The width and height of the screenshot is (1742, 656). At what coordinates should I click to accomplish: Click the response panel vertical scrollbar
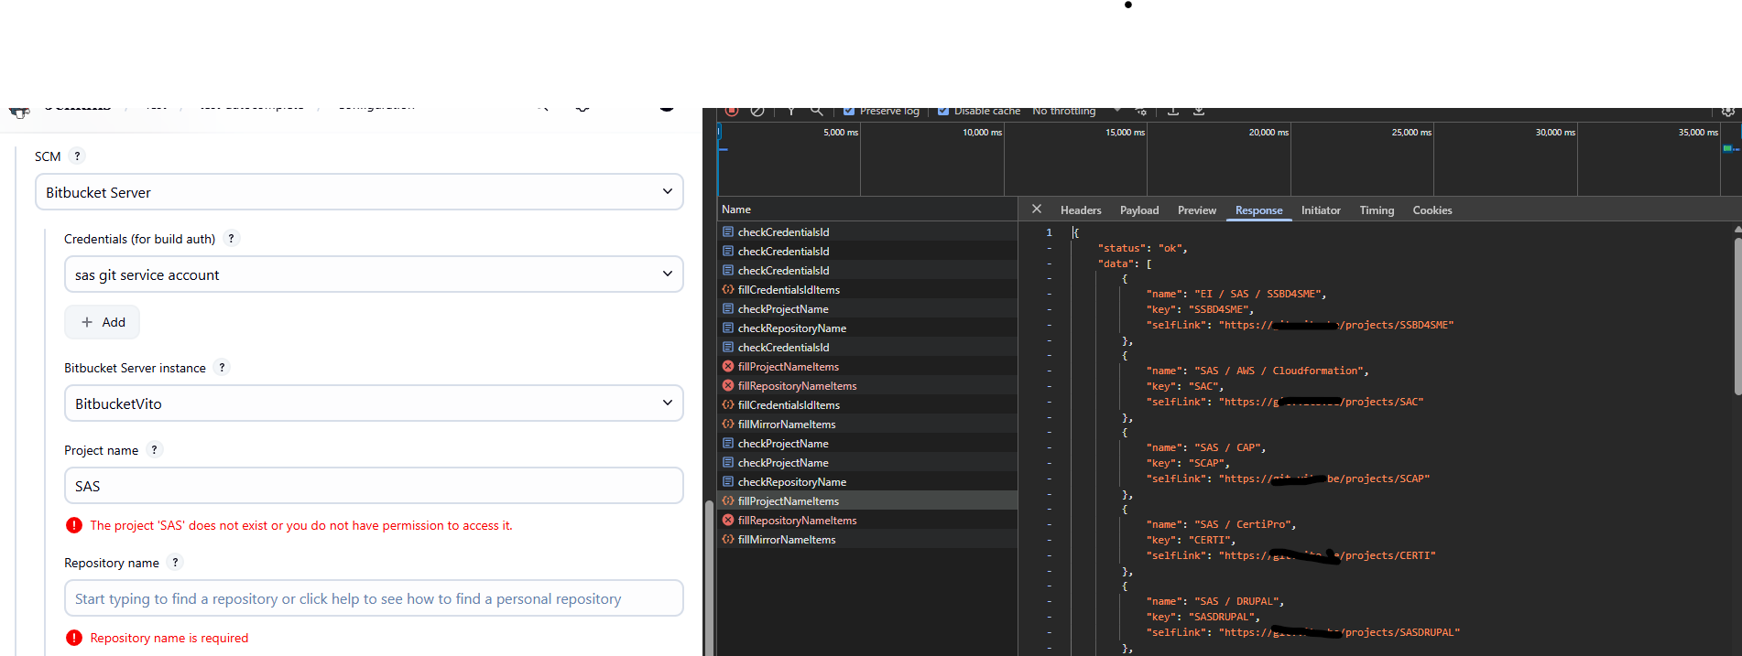tap(1737, 316)
